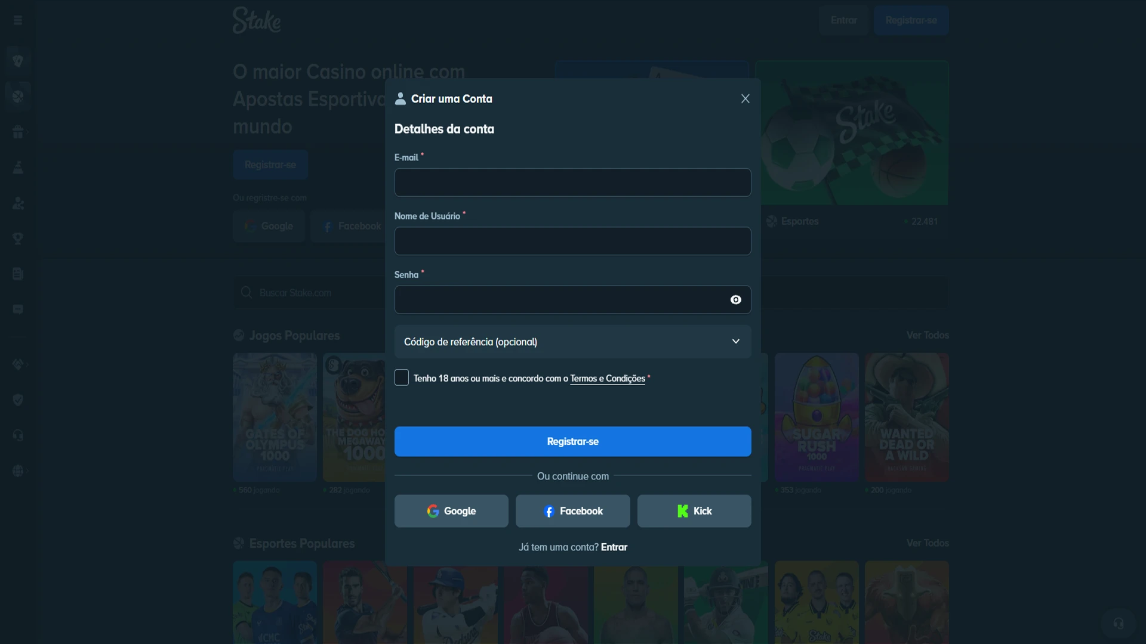The width and height of the screenshot is (1146, 644).
Task: Open the Wanted Dead or a Wild game
Action: coord(907,417)
